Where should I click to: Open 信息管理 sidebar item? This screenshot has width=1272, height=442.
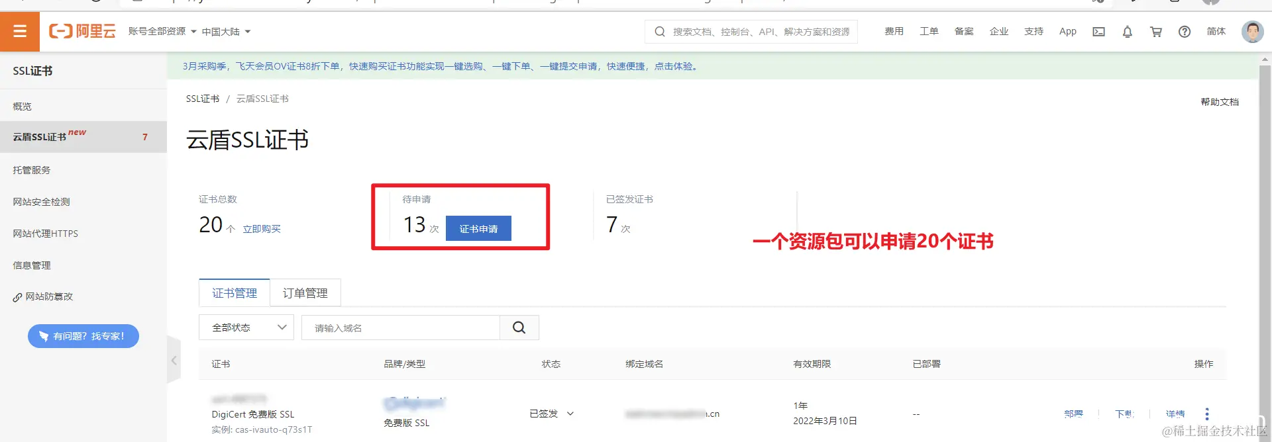coord(83,265)
